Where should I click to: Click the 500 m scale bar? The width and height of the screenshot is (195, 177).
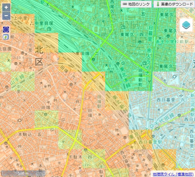pos(23,173)
